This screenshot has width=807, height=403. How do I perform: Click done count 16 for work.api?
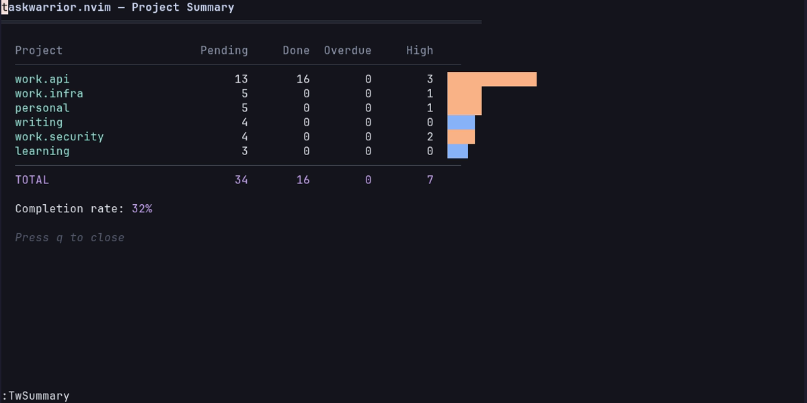pos(303,79)
